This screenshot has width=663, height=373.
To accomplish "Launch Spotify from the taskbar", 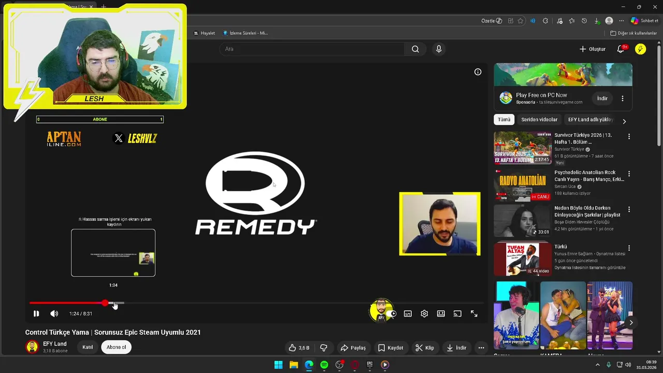I will point(324,365).
